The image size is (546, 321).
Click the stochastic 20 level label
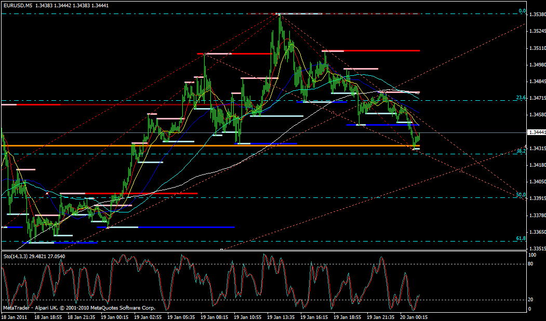[532, 300]
